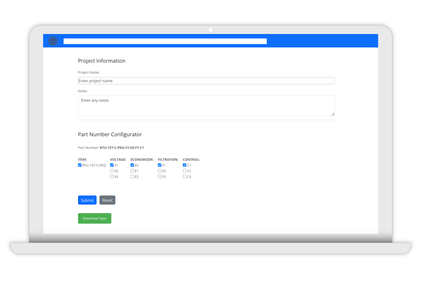The width and height of the screenshot is (423, 282).
Task: Uncheck the E0 economizer checkbox
Action: 133,165
